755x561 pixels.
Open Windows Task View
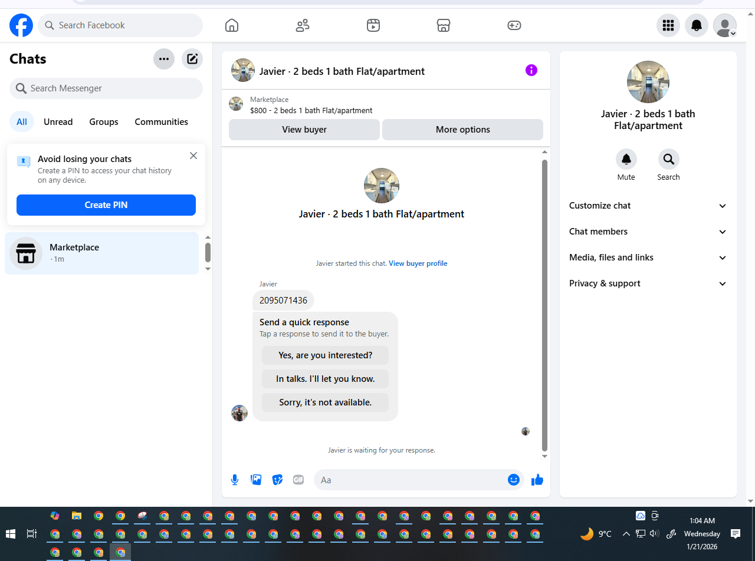[32, 534]
